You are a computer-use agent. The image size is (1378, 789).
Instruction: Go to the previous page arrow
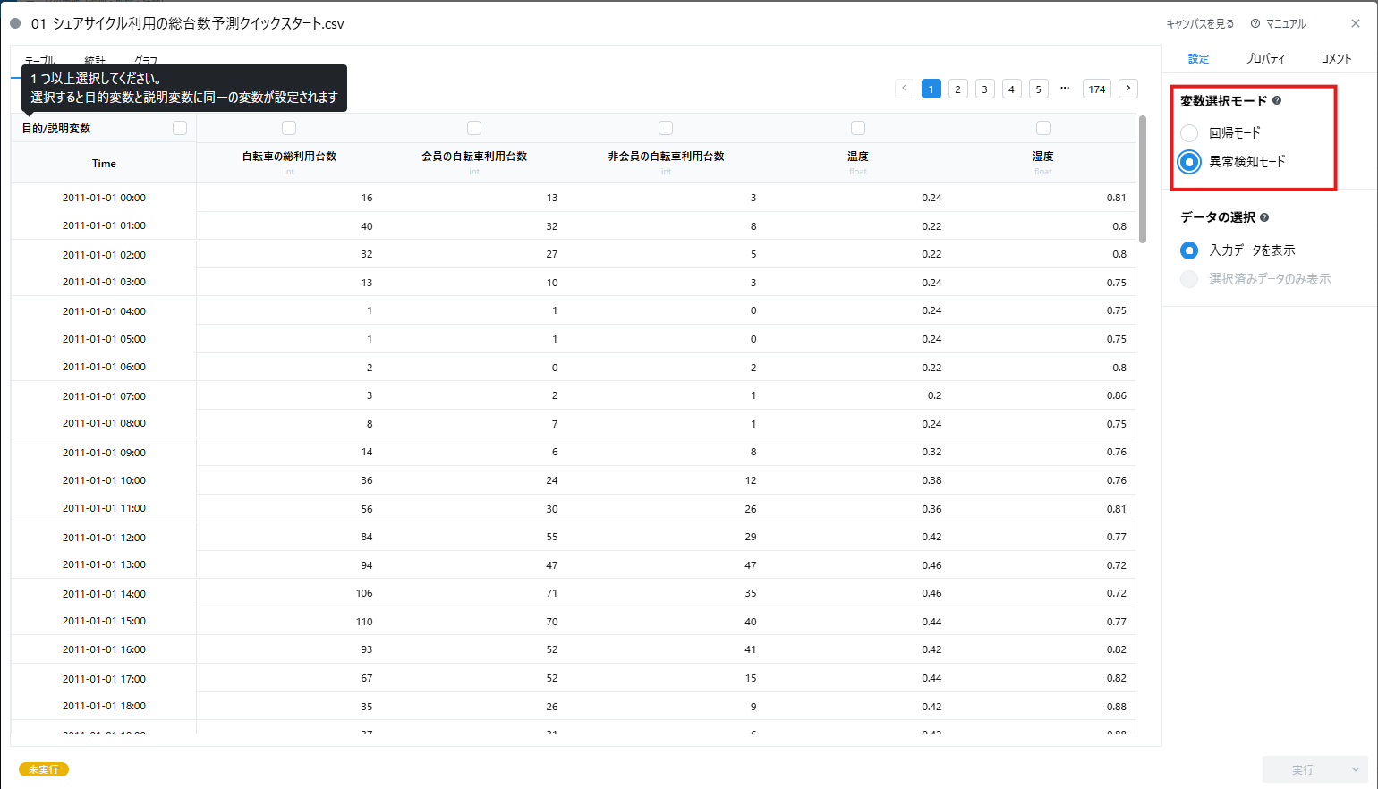coord(905,88)
